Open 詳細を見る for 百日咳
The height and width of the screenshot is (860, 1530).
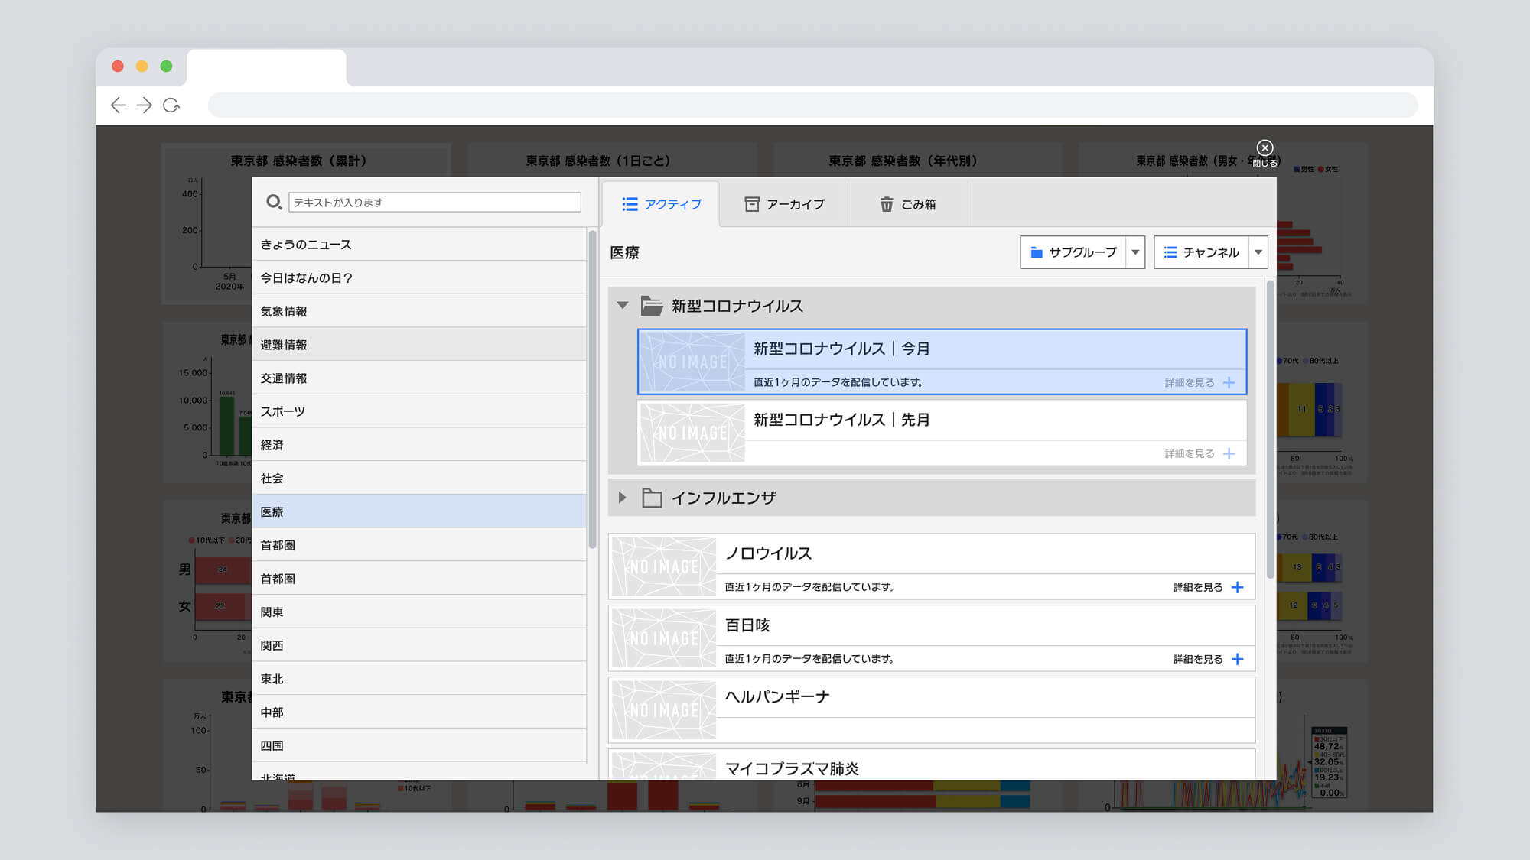tap(1198, 659)
